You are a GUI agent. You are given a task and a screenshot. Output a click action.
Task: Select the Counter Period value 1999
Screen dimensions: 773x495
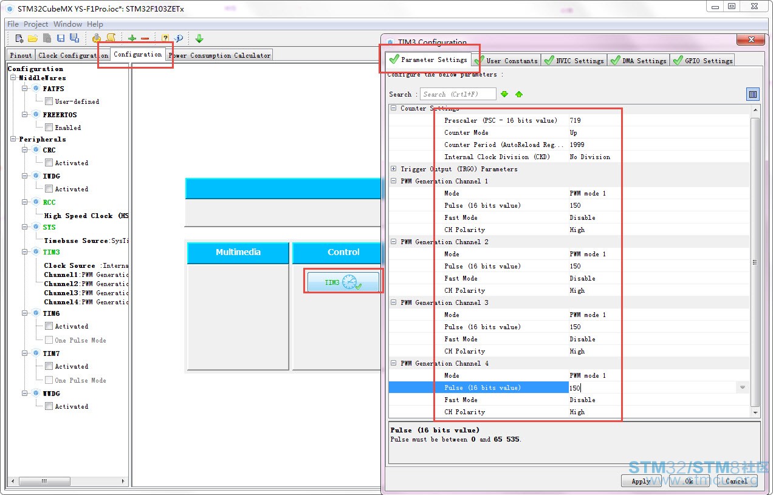click(x=577, y=145)
